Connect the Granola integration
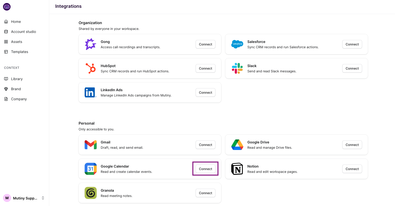Viewport: 395px width, 206px height. (205, 193)
